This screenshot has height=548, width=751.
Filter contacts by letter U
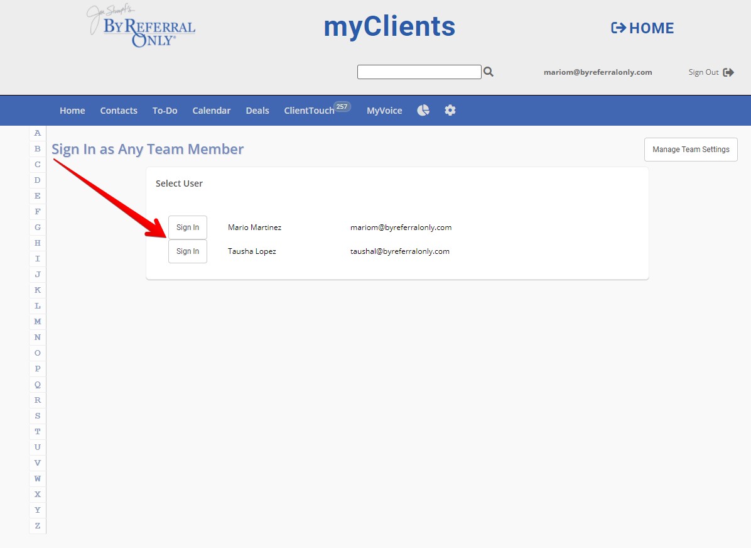click(x=37, y=447)
